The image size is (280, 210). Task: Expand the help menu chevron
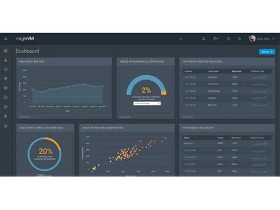point(218,39)
